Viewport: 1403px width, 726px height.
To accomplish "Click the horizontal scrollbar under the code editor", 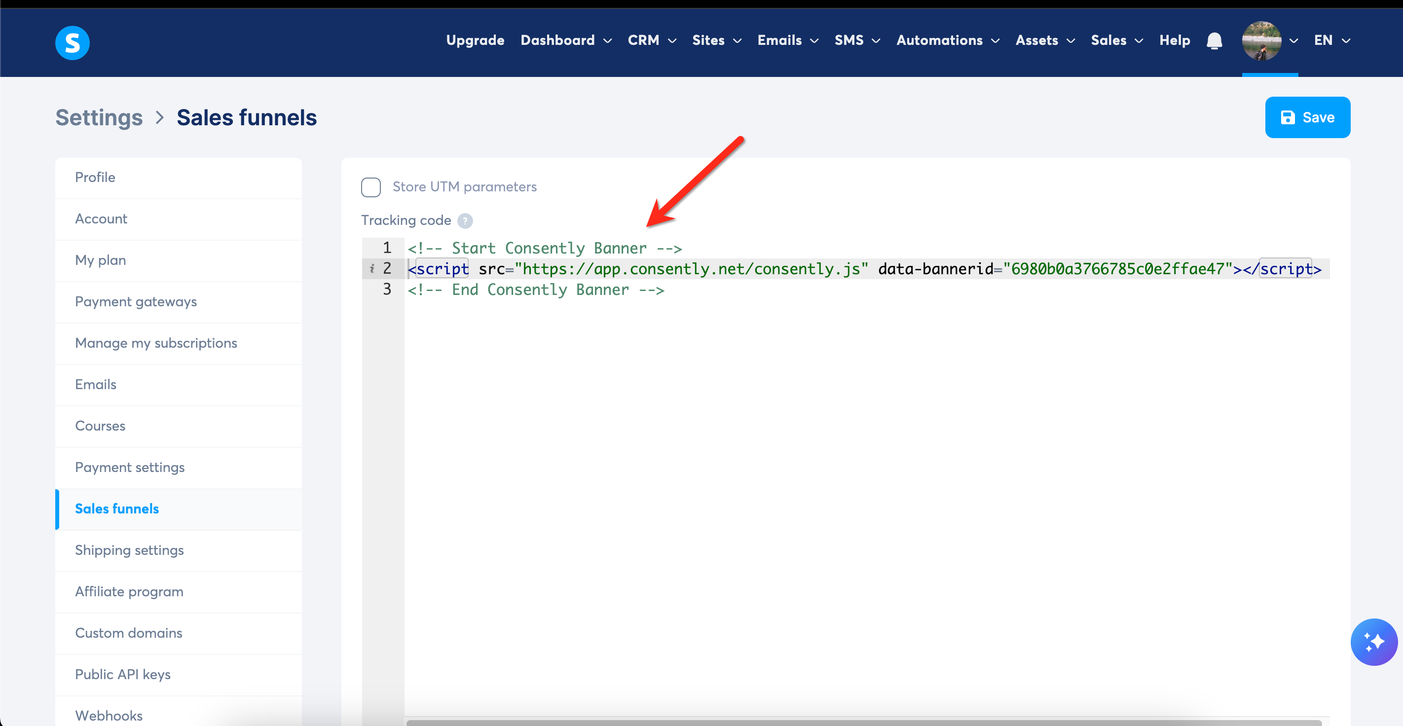I will [863, 722].
